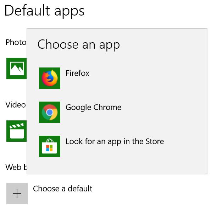Click the Movies clapperboard icon

[16, 131]
